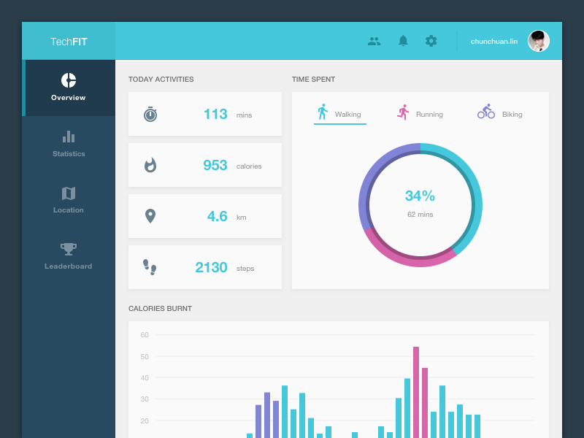Click the stopwatch icon for minutes
Image resolution: width=584 pixels, height=438 pixels.
click(150, 114)
